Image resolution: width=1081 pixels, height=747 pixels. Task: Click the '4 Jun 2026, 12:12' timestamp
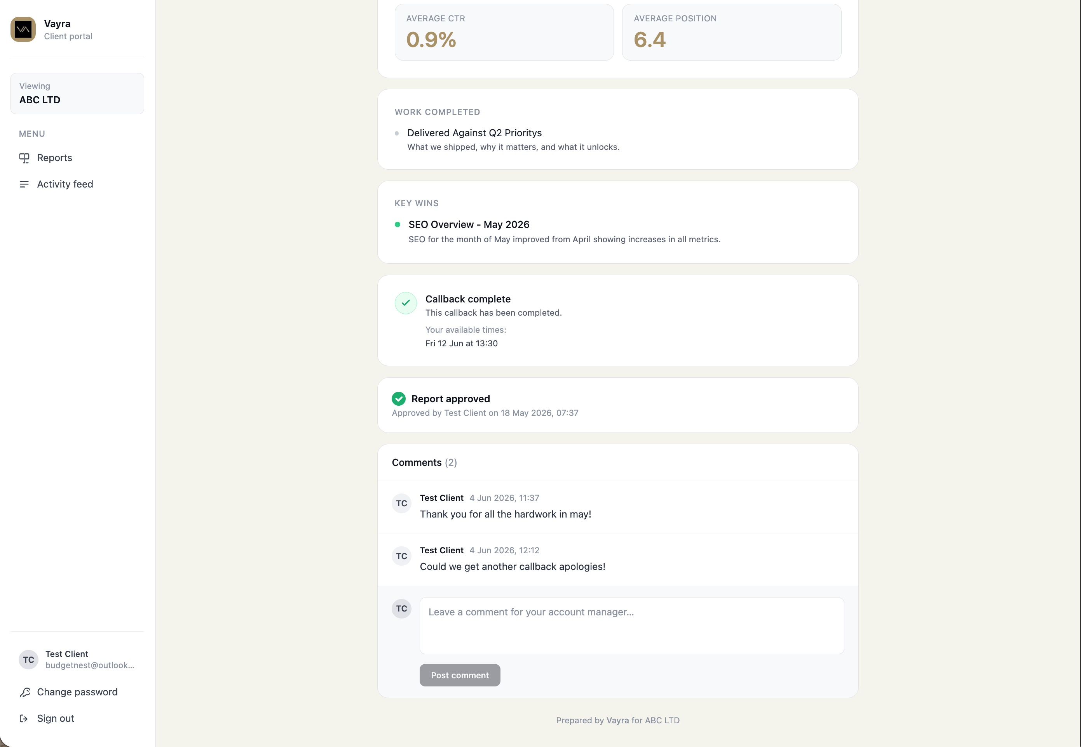[x=504, y=551]
